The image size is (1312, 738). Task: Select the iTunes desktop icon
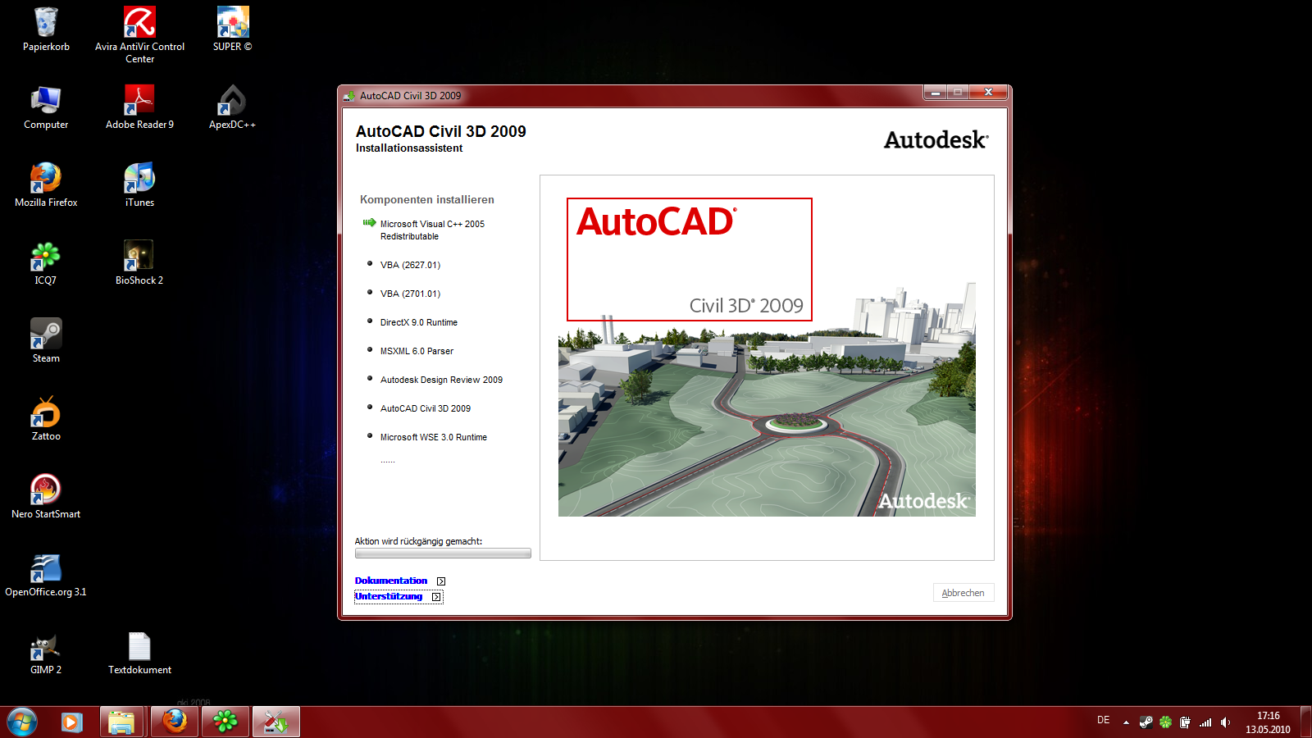(x=139, y=185)
